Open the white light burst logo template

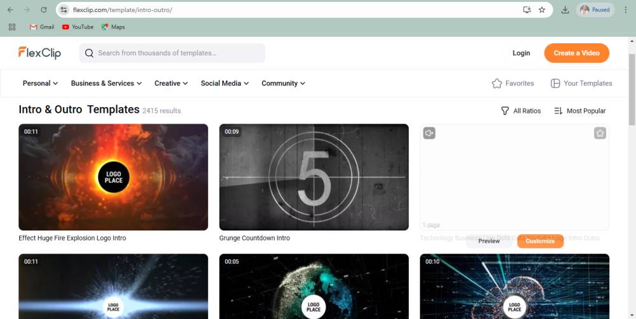[113, 287]
